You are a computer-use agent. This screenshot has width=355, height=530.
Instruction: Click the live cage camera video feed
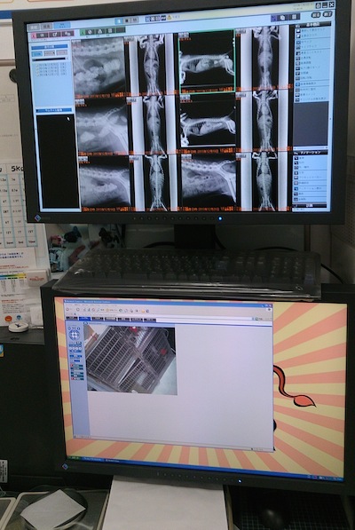(131, 359)
